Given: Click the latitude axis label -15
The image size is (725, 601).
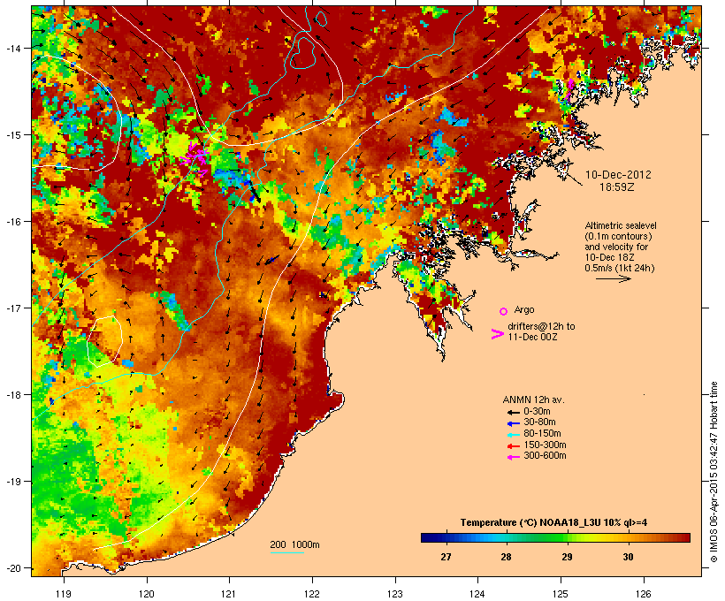Looking at the screenshot, I should (x=13, y=135).
